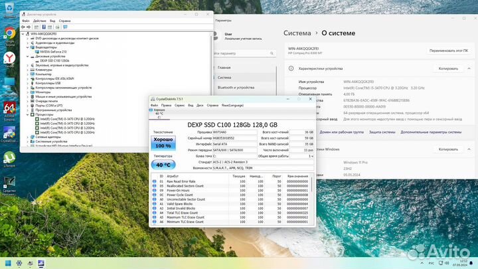Click the Прошивка firmware value field
478x269 pixels.
(234, 132)
